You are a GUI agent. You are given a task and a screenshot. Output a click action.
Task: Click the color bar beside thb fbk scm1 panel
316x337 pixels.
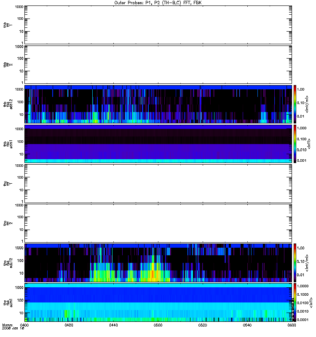click(295, 144)
